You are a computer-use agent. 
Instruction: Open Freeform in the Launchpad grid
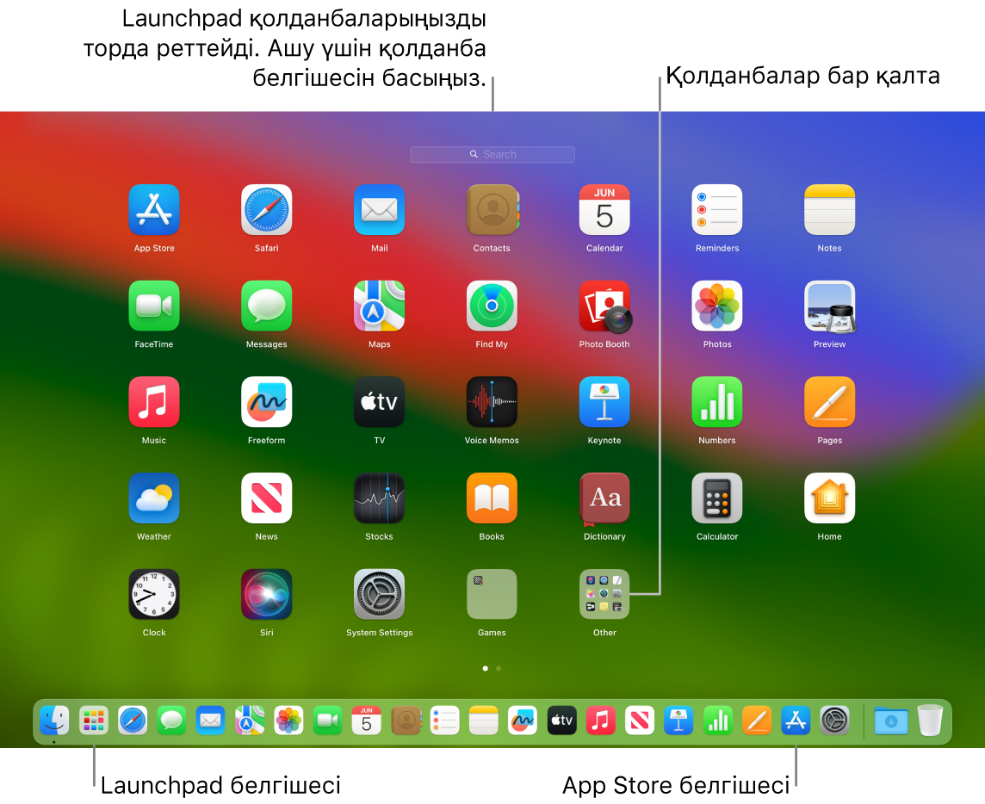pyautogui.click(x=266, y=402)
